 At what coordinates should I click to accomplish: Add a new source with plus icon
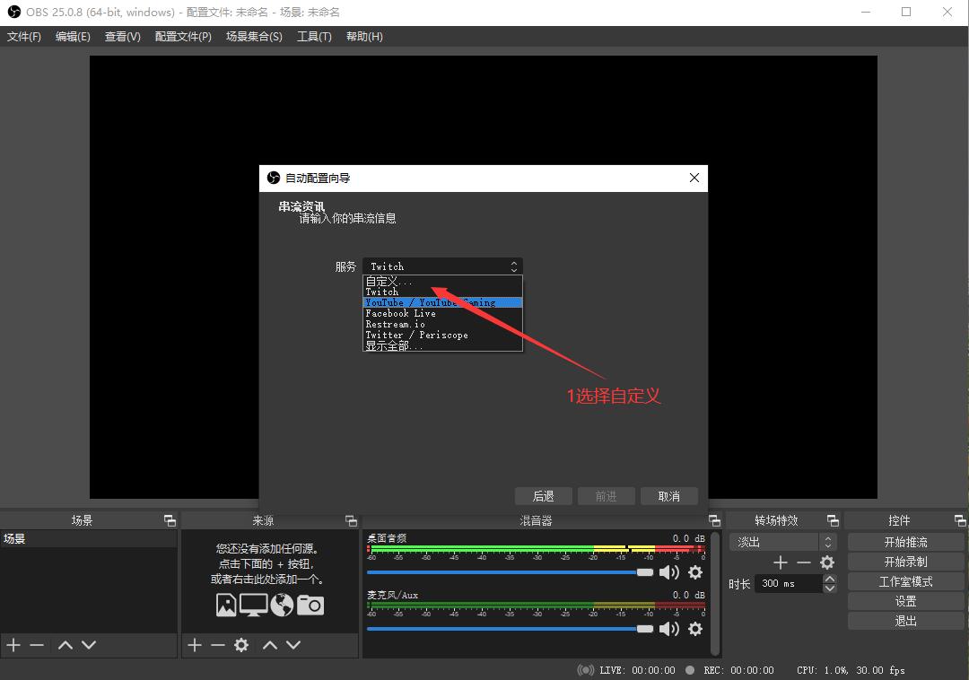(195, 645)
